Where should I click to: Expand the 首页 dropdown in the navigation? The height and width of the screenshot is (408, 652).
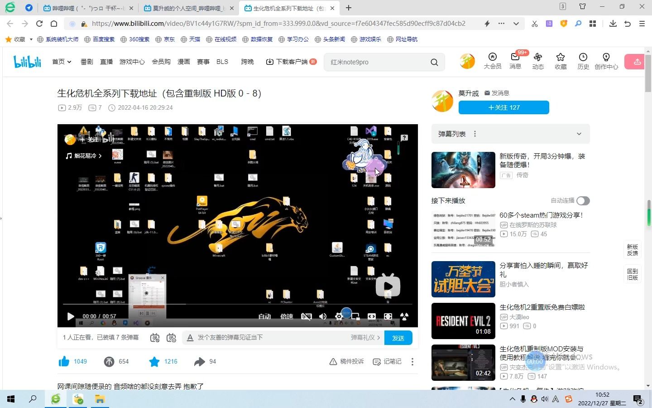[x=62, y=62]
